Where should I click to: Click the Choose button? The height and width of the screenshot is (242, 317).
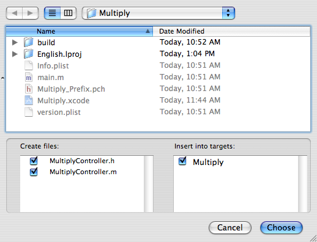click(281, 227)
